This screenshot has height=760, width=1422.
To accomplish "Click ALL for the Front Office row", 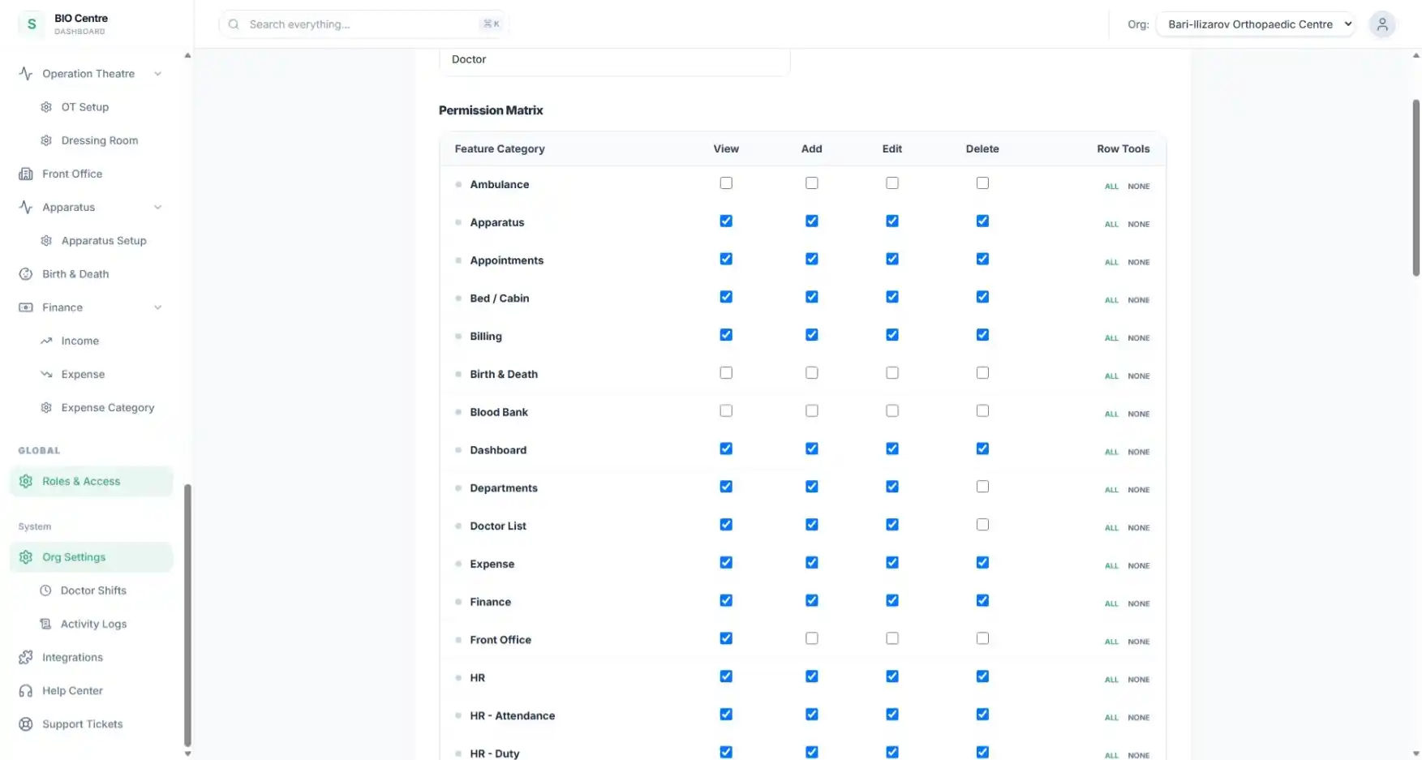I will tap(1111, 642).
